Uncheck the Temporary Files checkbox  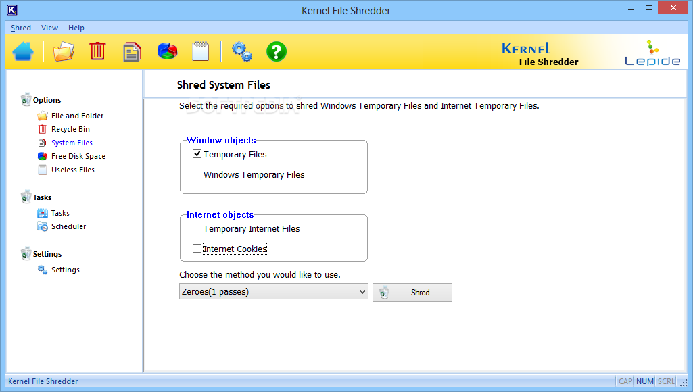197,154
